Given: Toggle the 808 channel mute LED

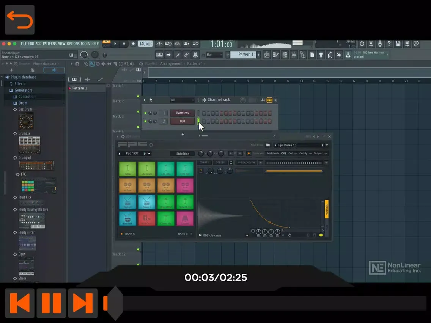Looking at the screenshot, I should click(x=145, y=121).
